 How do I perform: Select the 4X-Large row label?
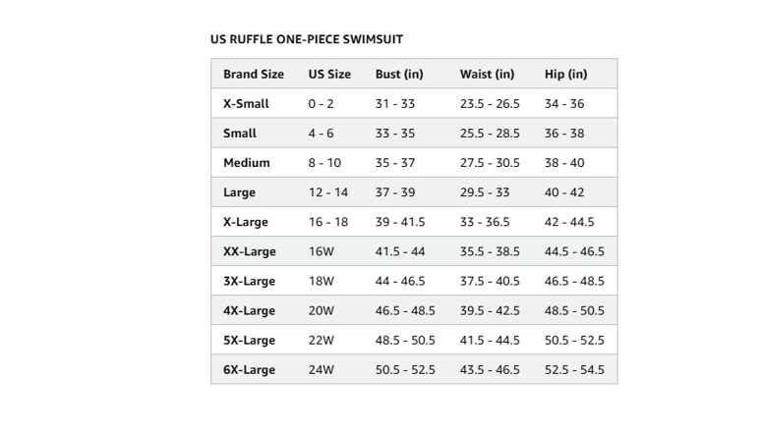(249, 311)
